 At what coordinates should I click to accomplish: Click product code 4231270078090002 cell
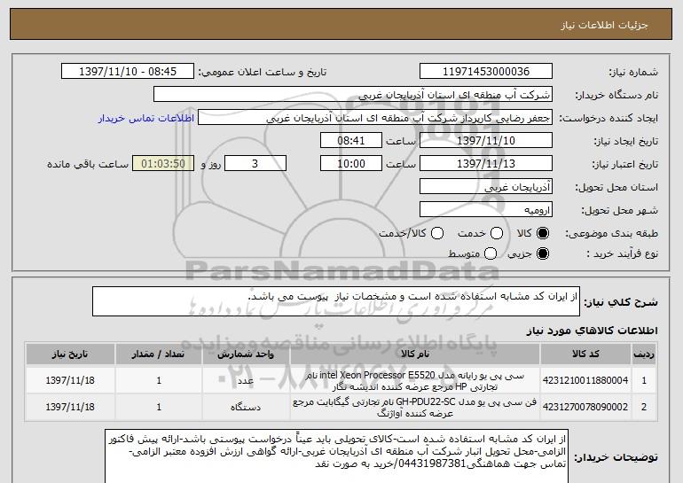coord(585,407)
